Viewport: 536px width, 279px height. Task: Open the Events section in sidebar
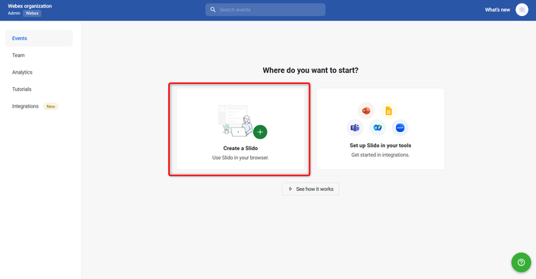tap(39, 38)
